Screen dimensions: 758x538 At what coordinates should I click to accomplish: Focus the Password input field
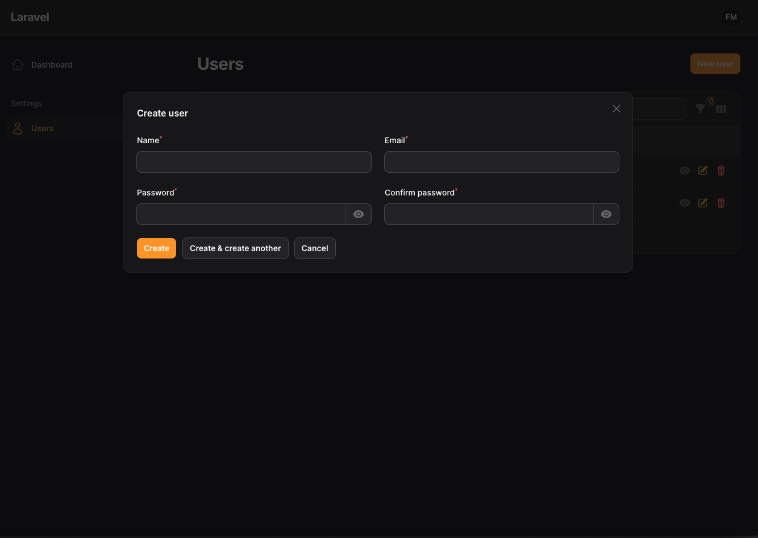[x=241, y=214]
